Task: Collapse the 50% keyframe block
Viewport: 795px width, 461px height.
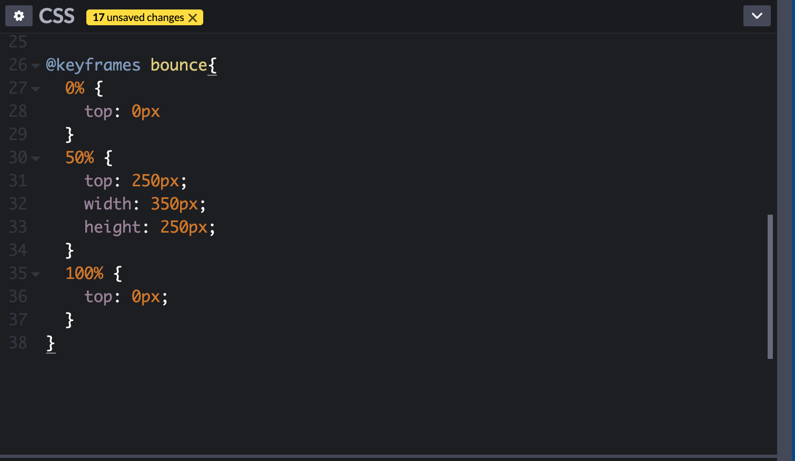Action: pos(35,158)
